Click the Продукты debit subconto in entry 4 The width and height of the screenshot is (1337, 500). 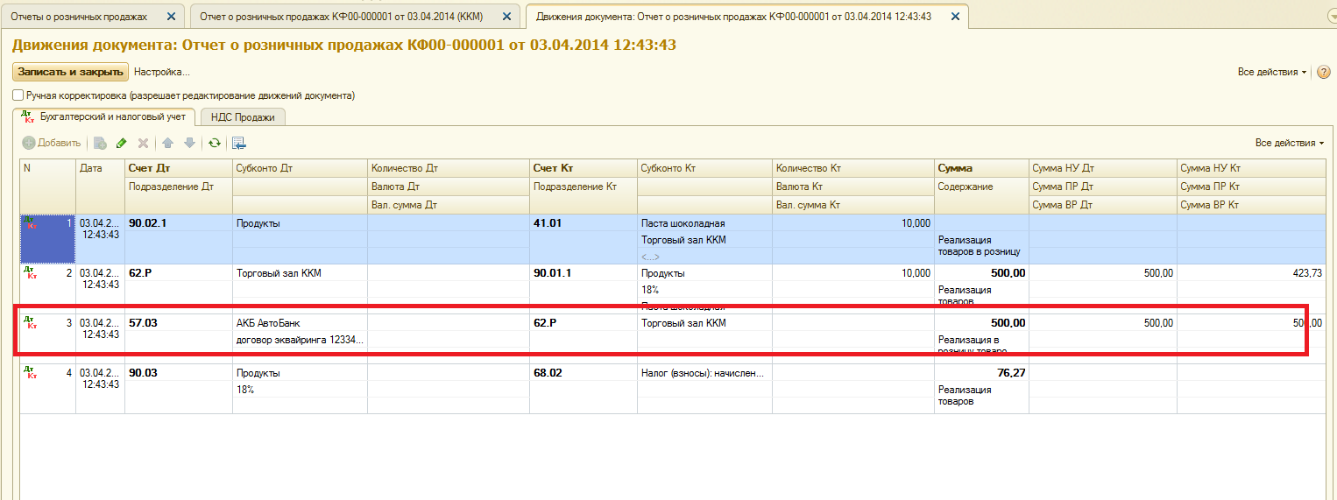300,373
